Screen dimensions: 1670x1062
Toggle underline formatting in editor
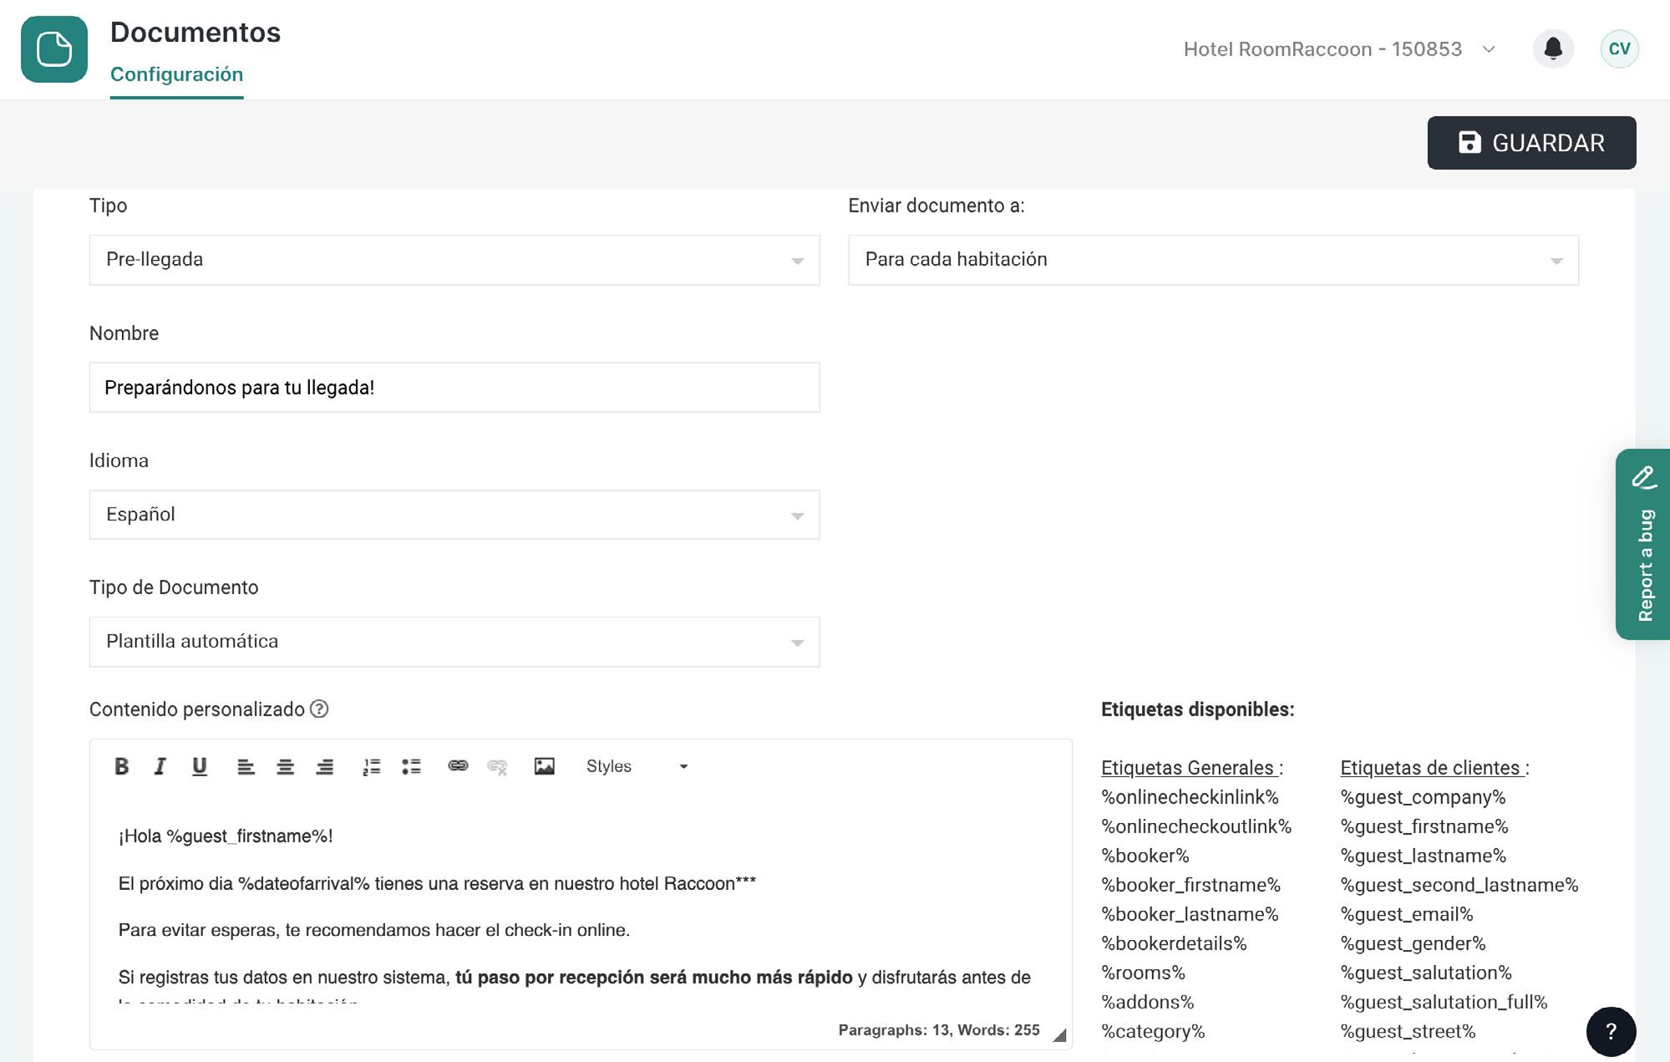200,766
